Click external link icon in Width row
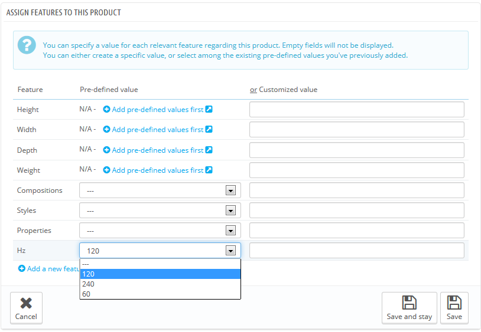This screenshot has width=481, height=332. point(209,129)
